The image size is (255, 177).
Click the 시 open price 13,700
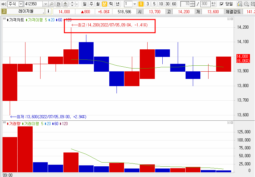(155, 12)
